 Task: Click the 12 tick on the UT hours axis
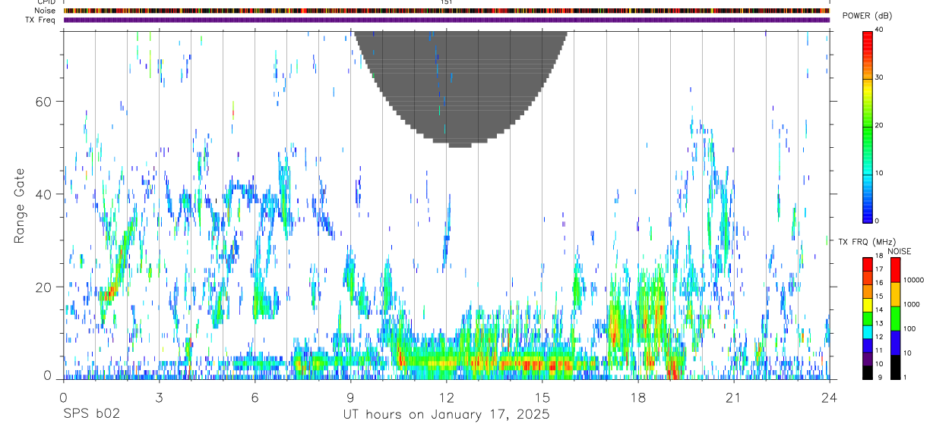(447, 398)
